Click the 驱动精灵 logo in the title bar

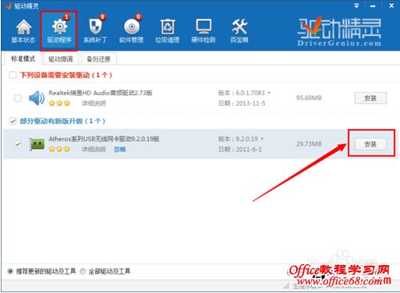coord(9,6)
